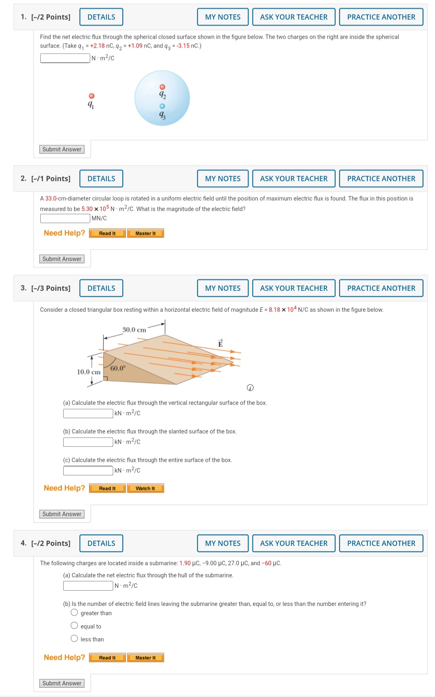Submit Answer for question 4

[61, 683]
